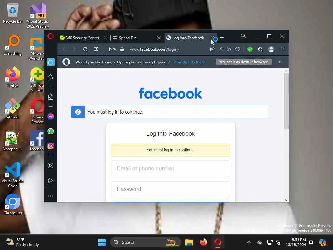The width and height of the screenshot is (333, 250).
Task: Open sidebar bookmarks star icon
Action: click(50, 77)
